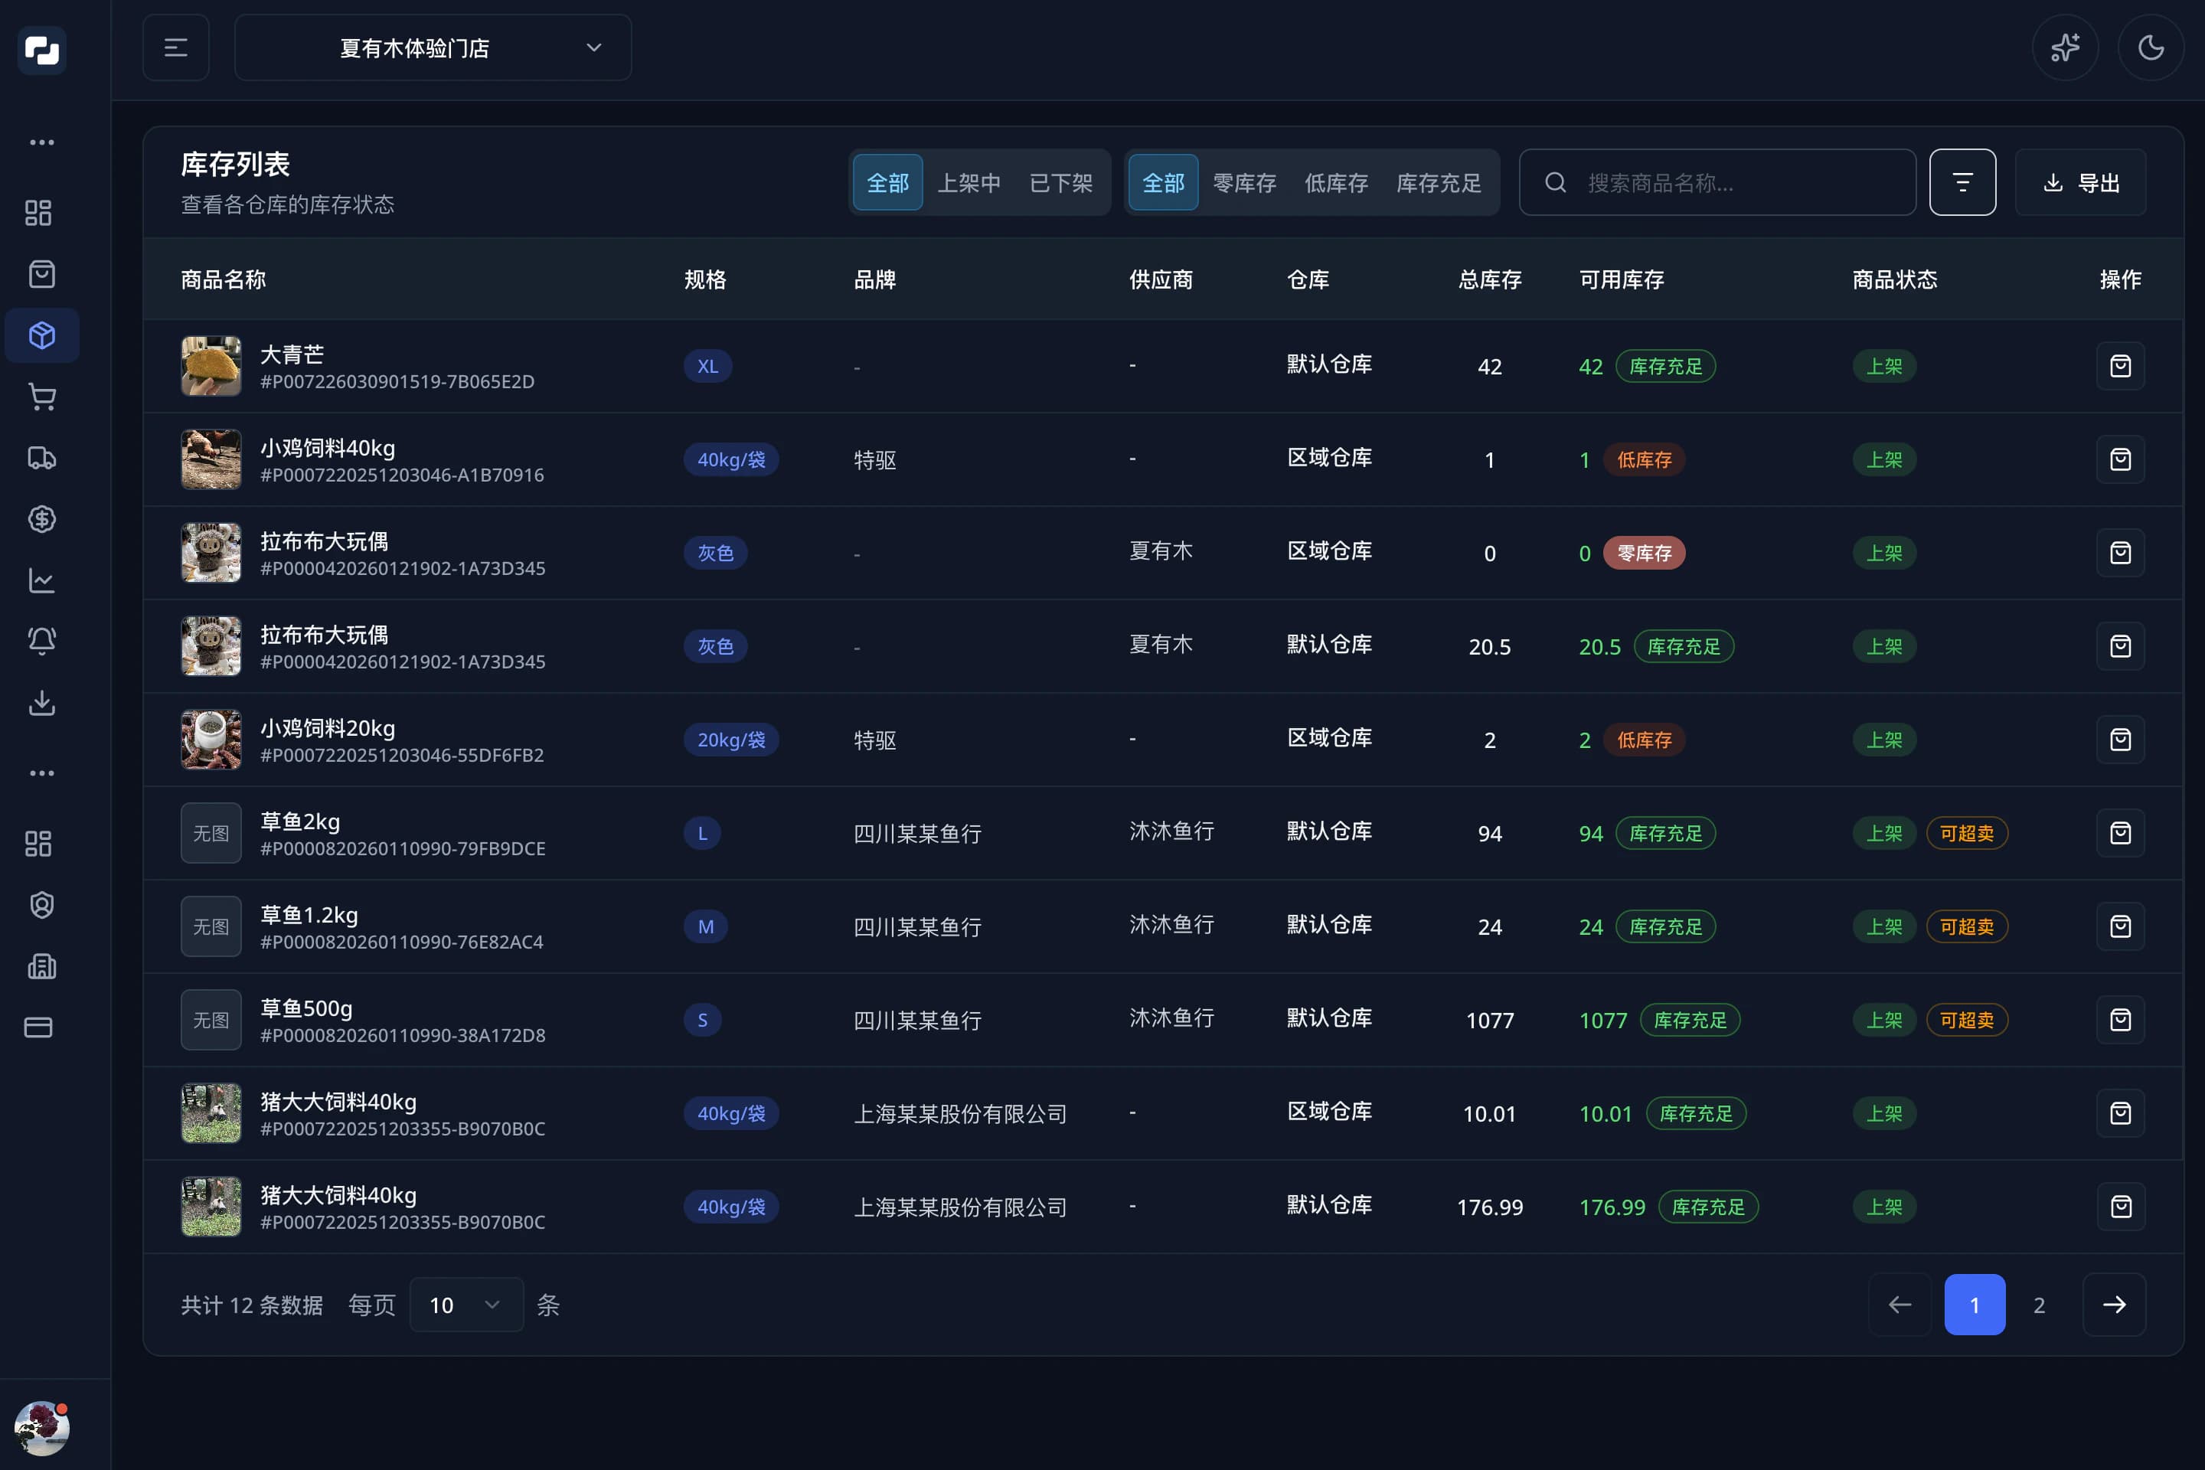
Task: Select the 低库存 filter tab
Action: point(1336,183)
